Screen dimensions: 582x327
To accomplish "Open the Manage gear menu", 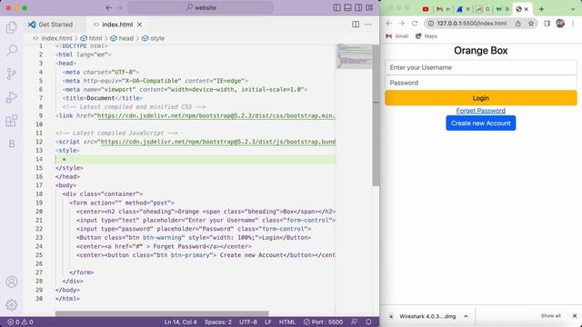I will (x=12, y=305).
